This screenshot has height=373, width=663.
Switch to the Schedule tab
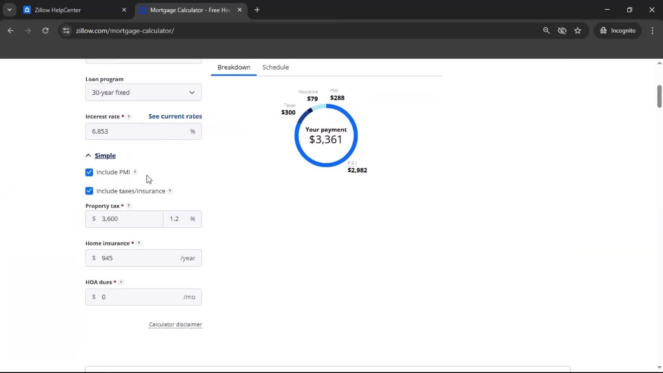(x=275, y=67)
